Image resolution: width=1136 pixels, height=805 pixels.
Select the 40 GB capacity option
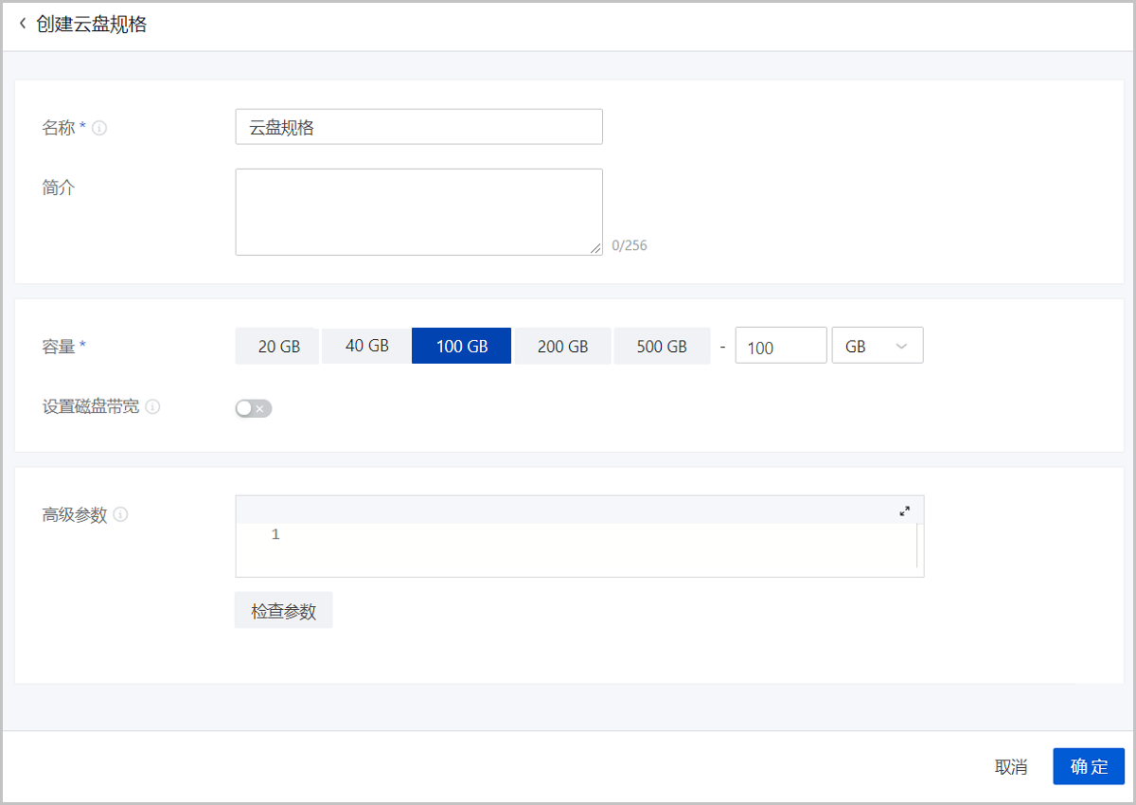click(366, 346)
